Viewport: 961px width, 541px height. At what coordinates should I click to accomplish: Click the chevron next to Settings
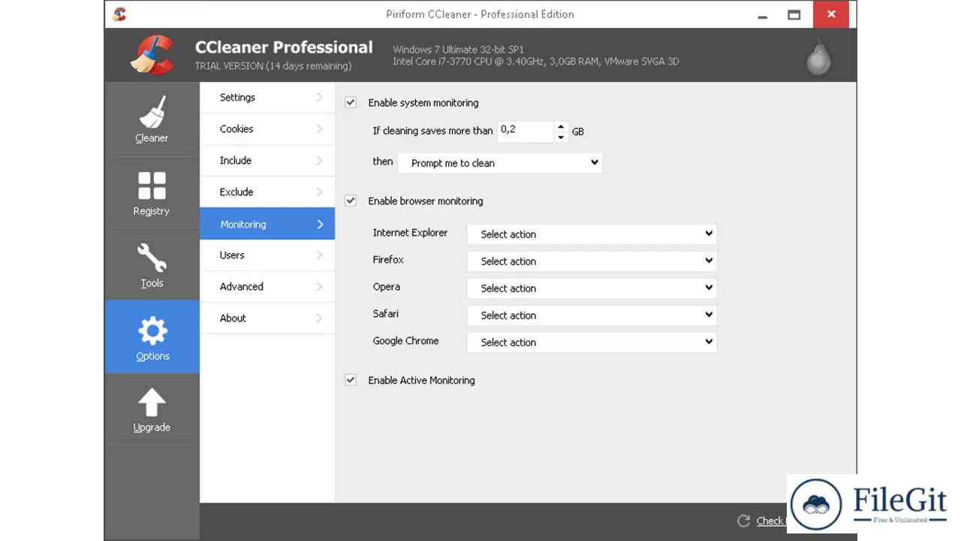319,98
